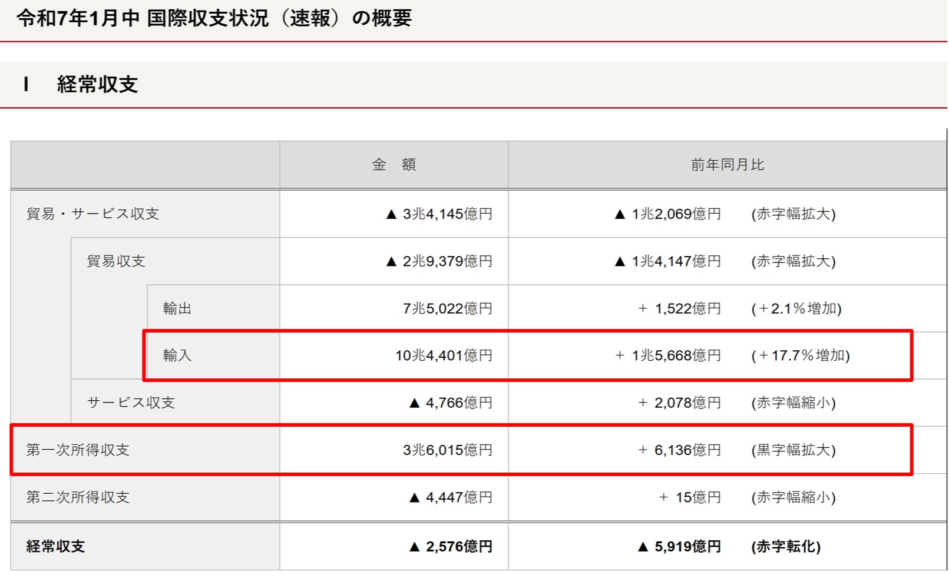949x575 pixels.
Task: Select the (赤字転化) note in the bottom row
Action: (786, 546)
